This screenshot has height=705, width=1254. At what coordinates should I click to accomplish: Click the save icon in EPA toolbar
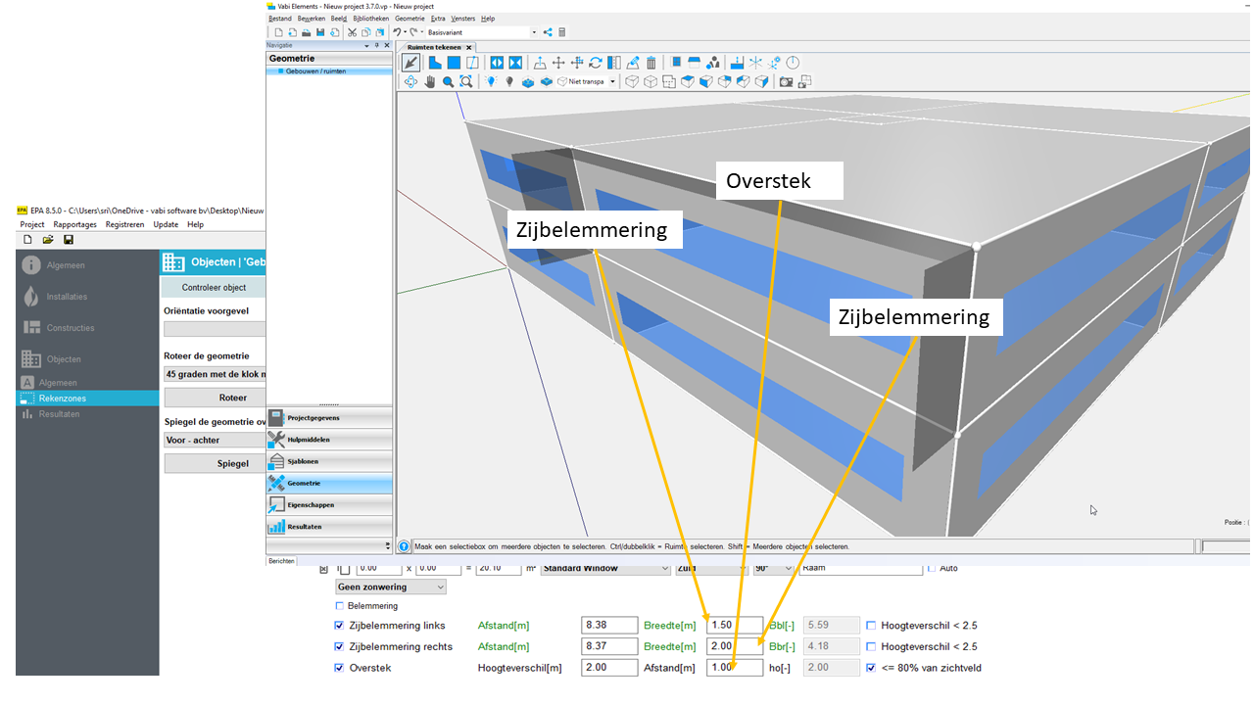(x=68, y=240)
